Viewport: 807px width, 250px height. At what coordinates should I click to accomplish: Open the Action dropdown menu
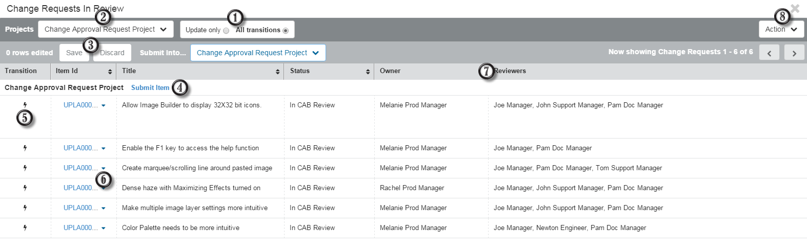coord(781,29)
